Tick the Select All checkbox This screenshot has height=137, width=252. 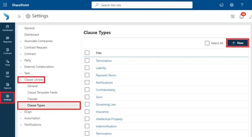207,43
